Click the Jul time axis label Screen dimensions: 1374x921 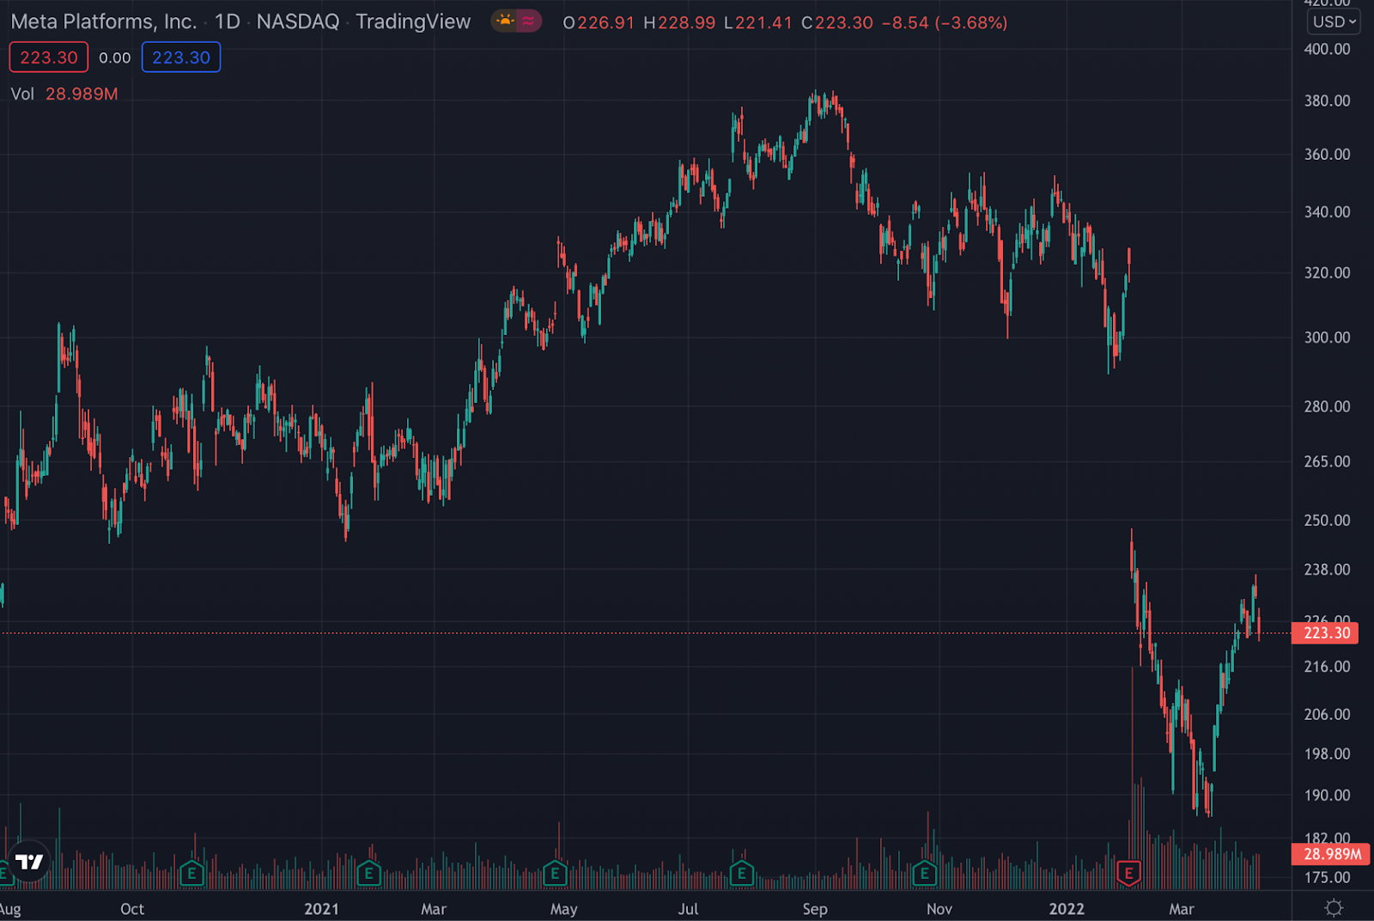[x=688, y=909]
